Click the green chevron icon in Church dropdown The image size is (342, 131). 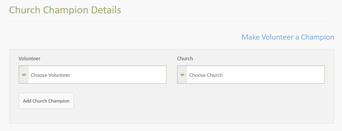click(x=182, y=75)
